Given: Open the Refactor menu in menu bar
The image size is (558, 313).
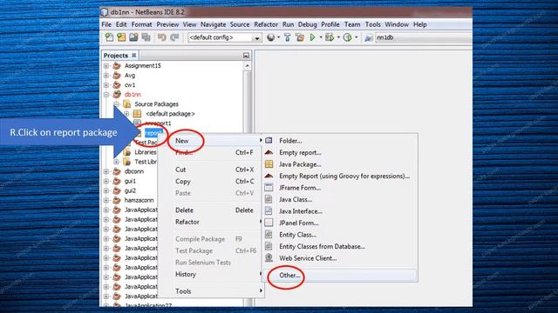Looking at the screenshot, I should 266,24.
